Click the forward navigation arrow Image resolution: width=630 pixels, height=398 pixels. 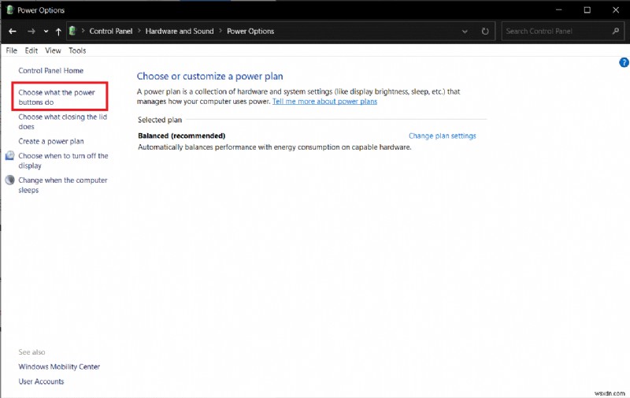[31, 32]
